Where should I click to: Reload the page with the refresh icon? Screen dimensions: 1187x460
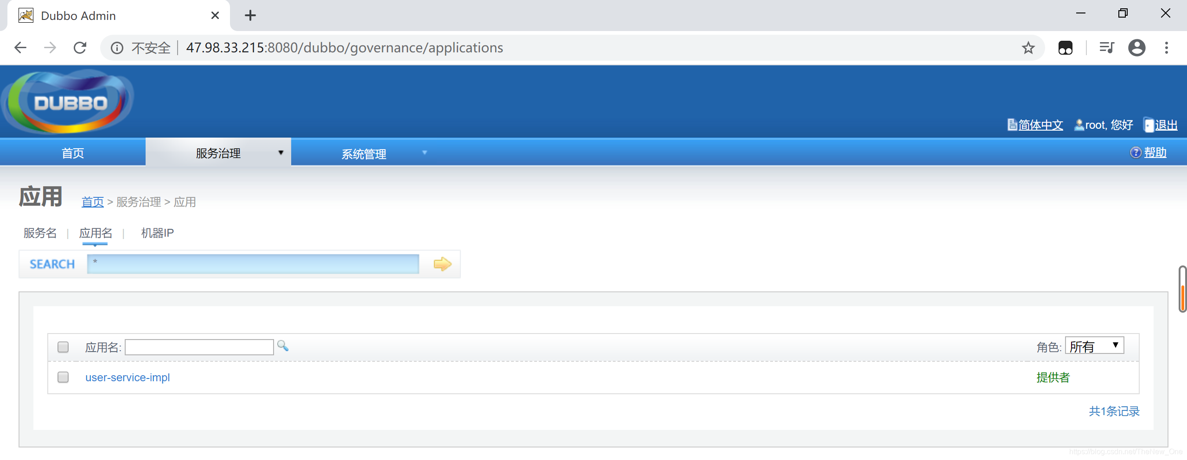point(80,48)
